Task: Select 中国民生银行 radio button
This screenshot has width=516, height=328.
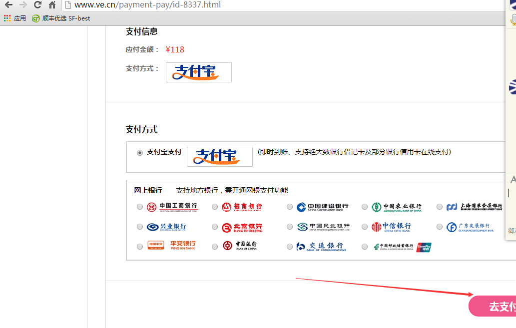Action: pyautogui.click(x=290, y=227)
